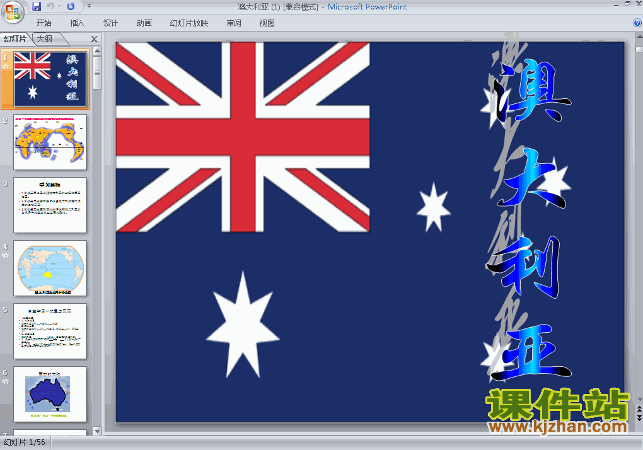Click the Next Slide double-down arrows
The image size is (643, 450).
(639, 418)
